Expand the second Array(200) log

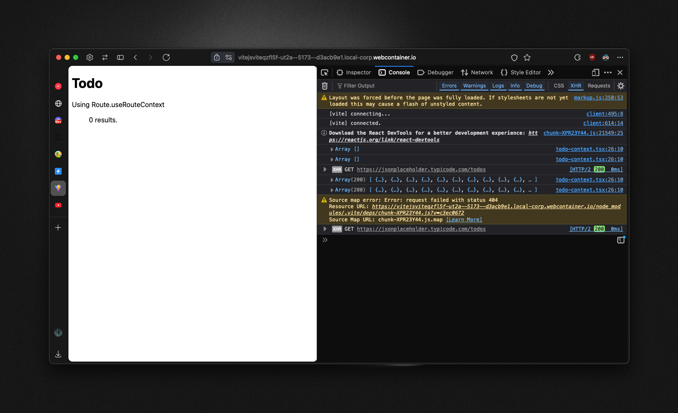332,190
